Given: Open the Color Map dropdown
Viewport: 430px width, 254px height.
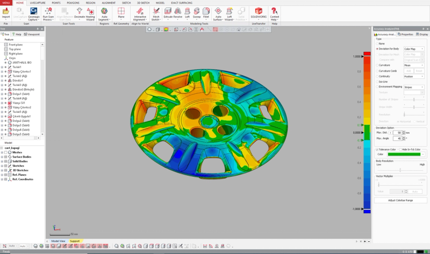Looking at the screenshot, I should pos(414,49).
